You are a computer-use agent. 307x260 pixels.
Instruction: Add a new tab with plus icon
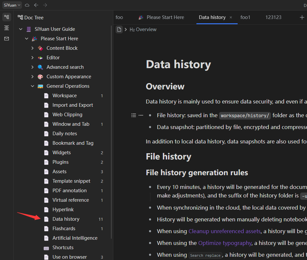[x=302, y=17]
